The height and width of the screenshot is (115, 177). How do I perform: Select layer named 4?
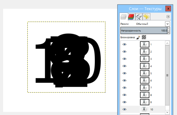(x=151, y=66)
